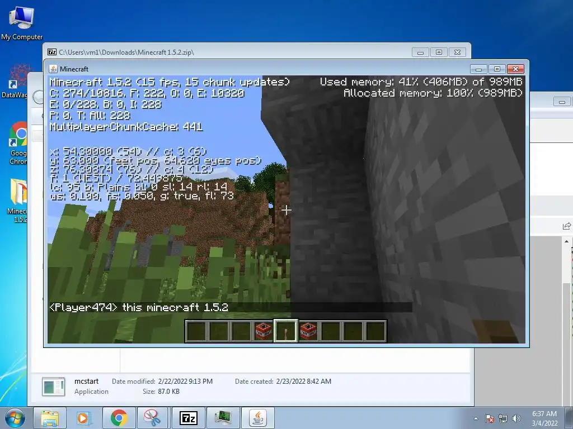Click the share icon in the right background window
573x429 pixels.
566,226
